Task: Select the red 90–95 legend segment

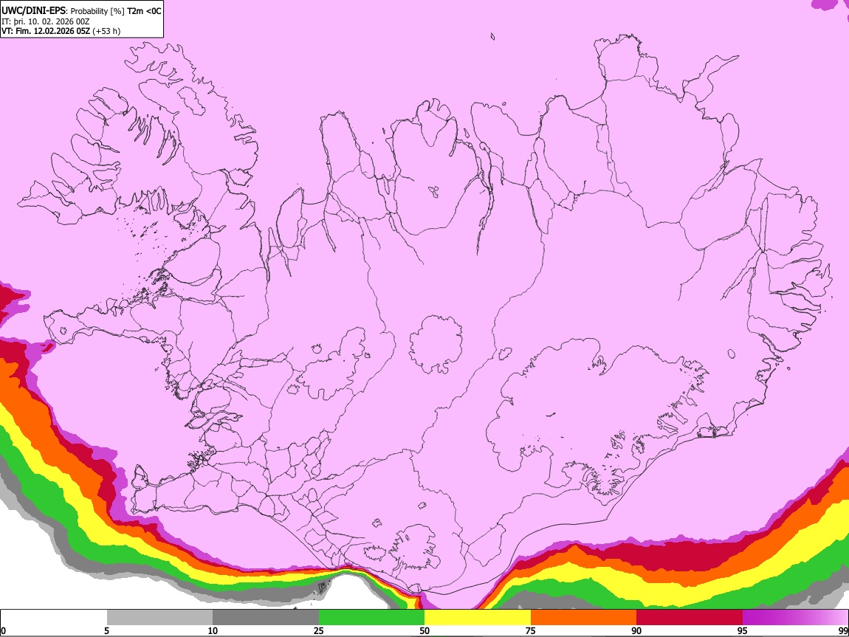Action: 690,618
